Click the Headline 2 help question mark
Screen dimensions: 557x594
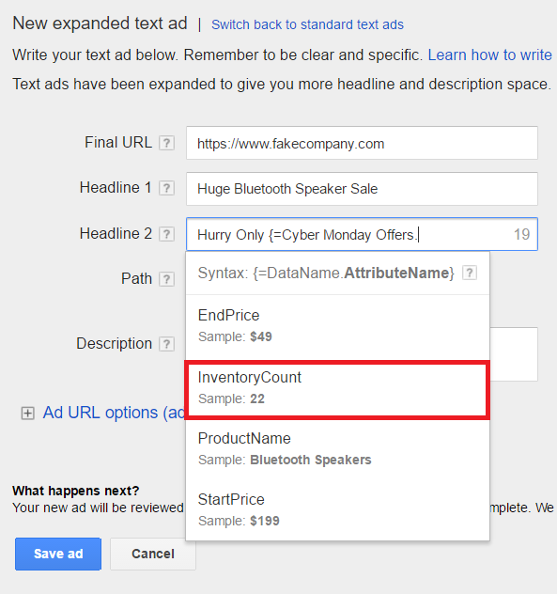[166, 234]
